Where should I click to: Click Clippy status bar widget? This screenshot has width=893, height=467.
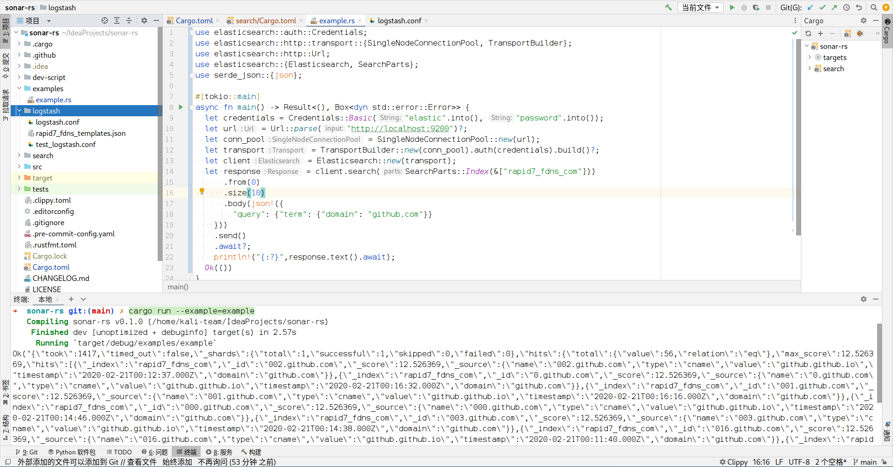pyautogui.click(x=733, y=462)
